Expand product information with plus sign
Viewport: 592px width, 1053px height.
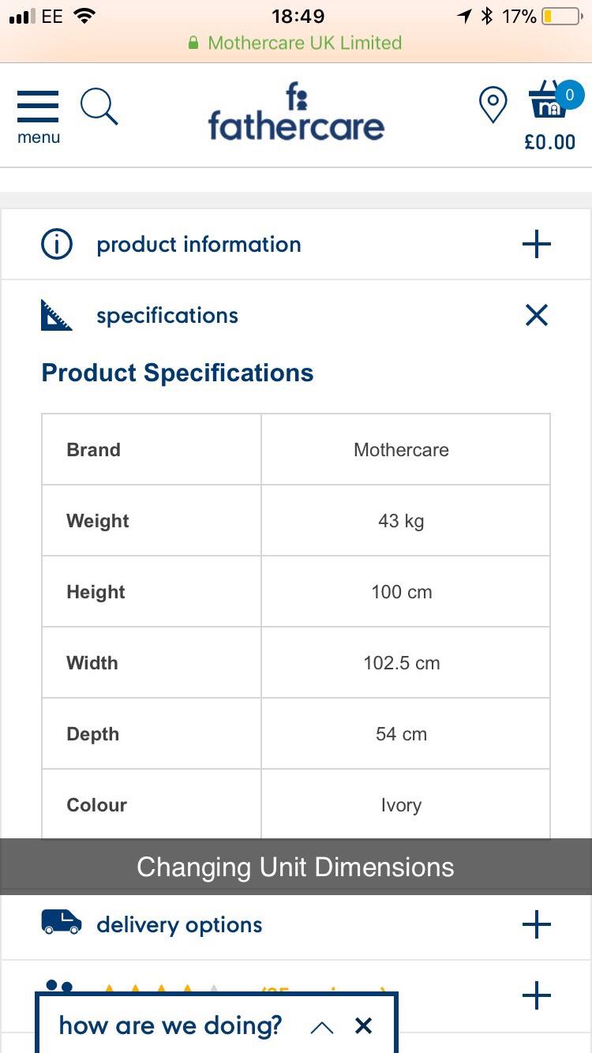537,245
